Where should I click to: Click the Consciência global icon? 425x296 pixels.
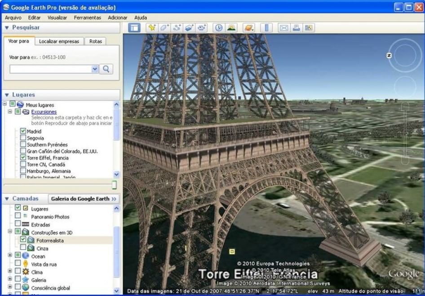pos(26,287)
